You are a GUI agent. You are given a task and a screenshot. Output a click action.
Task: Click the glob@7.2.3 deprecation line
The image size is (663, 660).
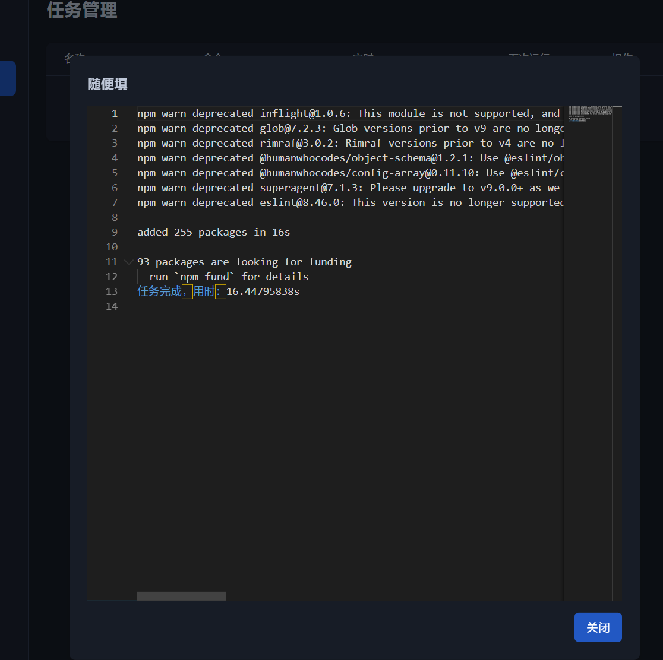[x=351, y=128]
